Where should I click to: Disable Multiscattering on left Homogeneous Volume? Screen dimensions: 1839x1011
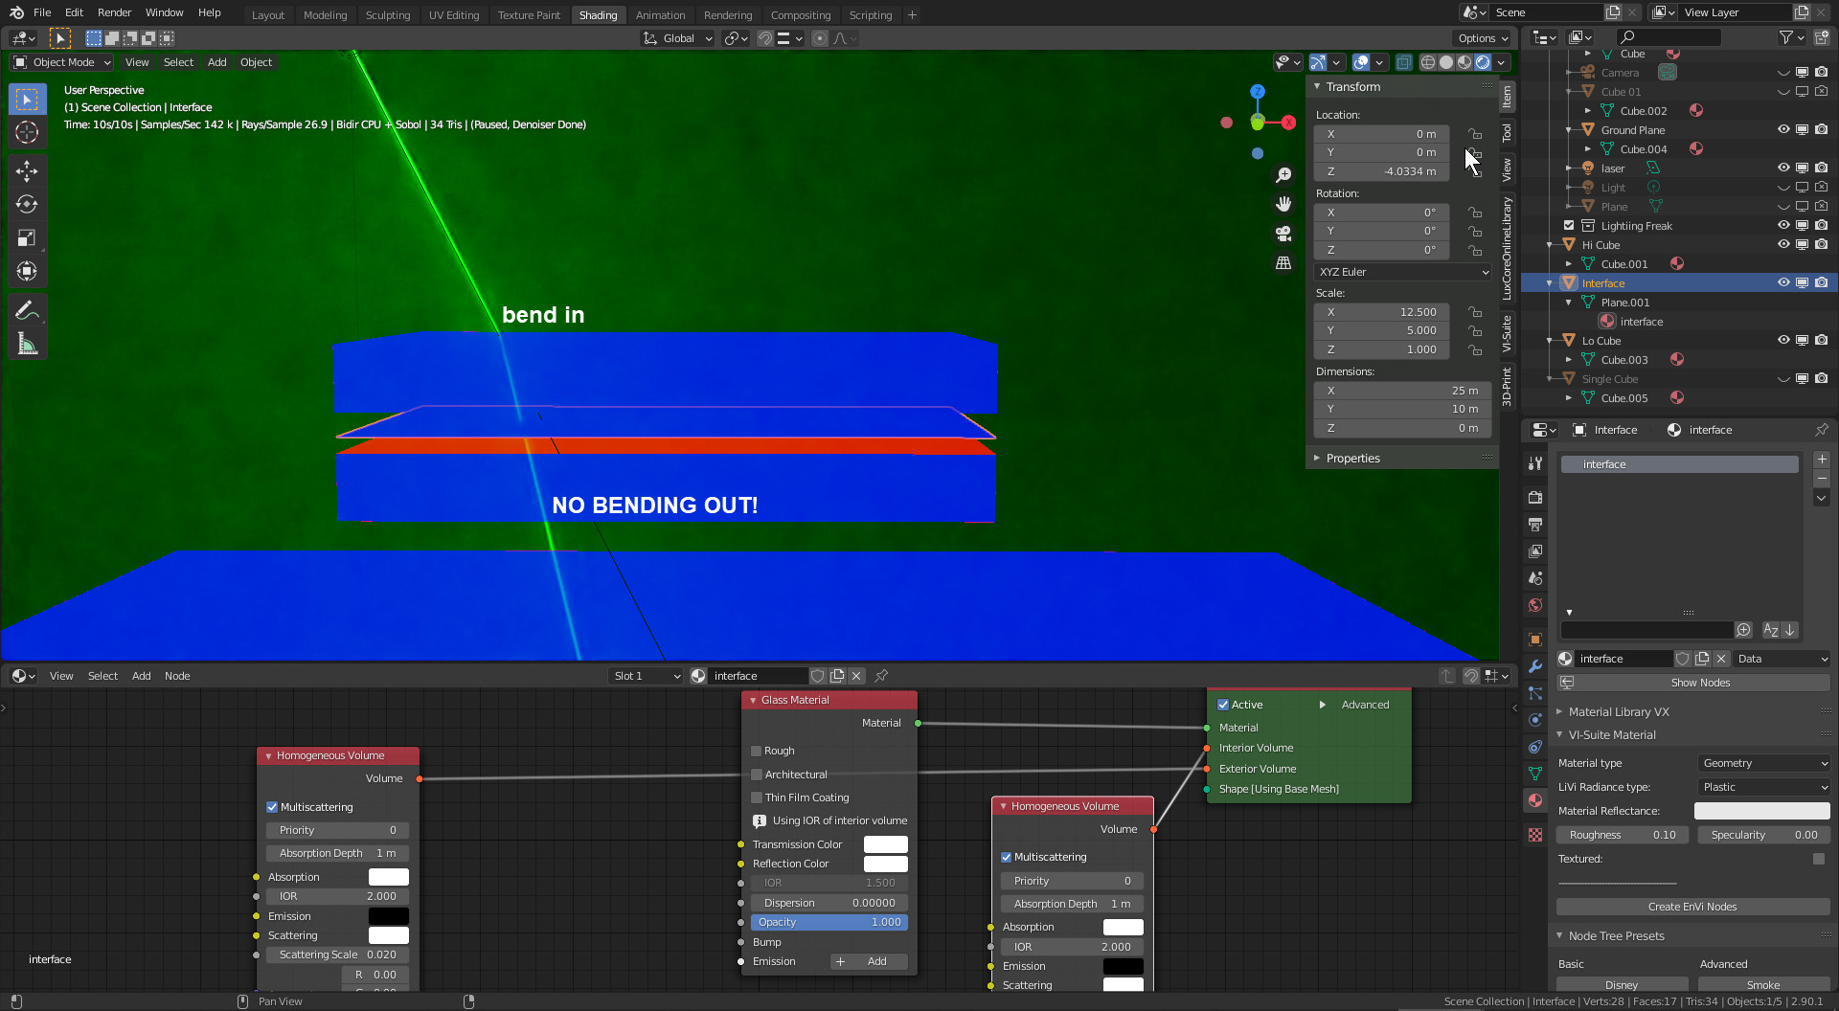272,807
